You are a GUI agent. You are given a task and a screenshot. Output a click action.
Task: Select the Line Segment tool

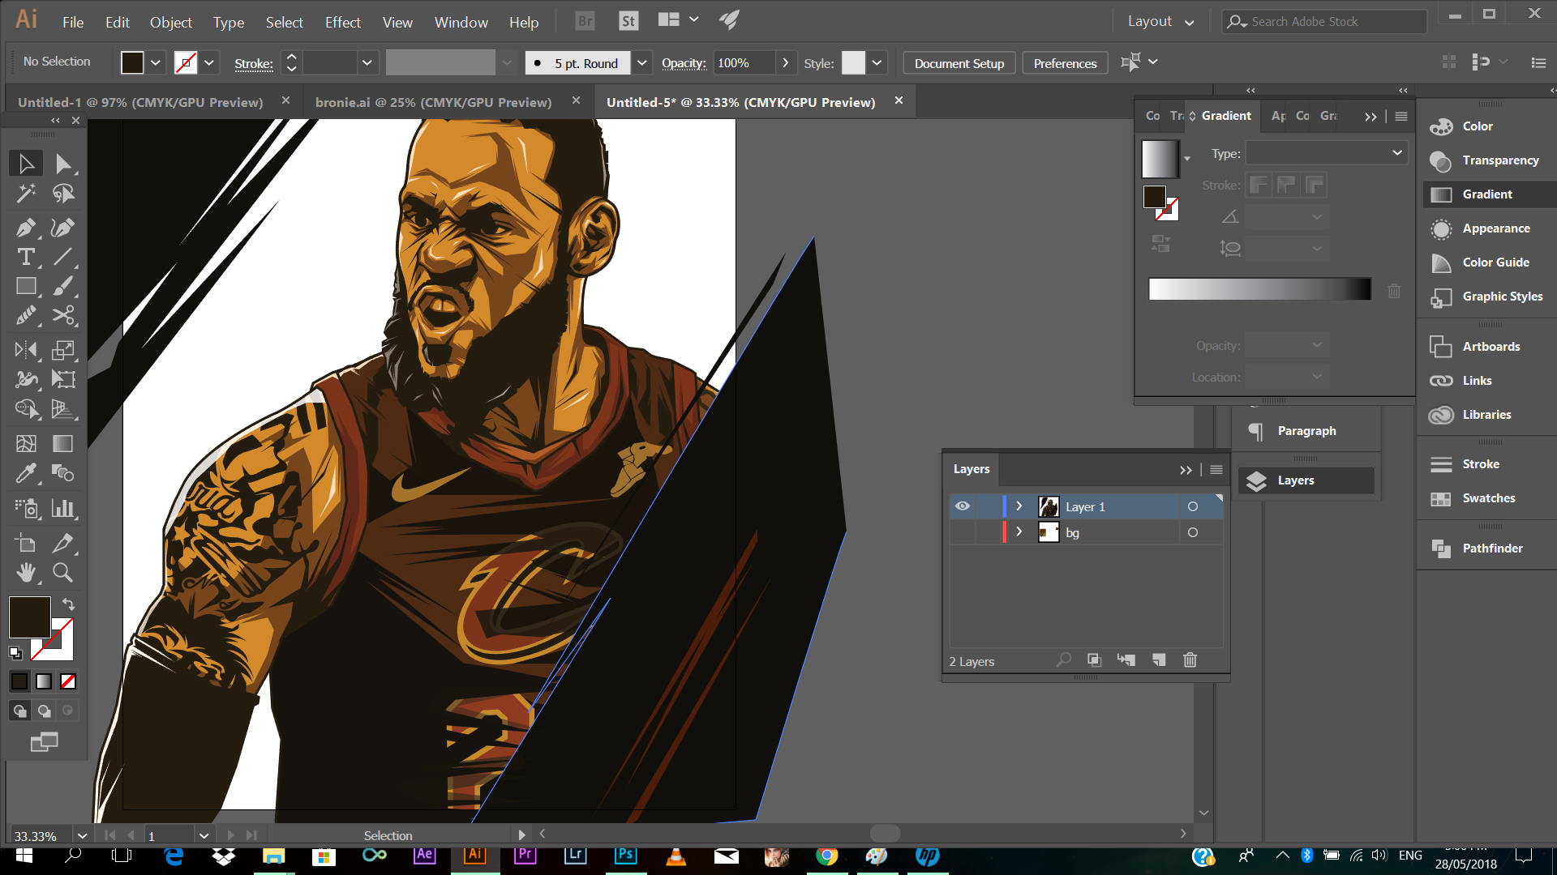[x=63, y=257]
